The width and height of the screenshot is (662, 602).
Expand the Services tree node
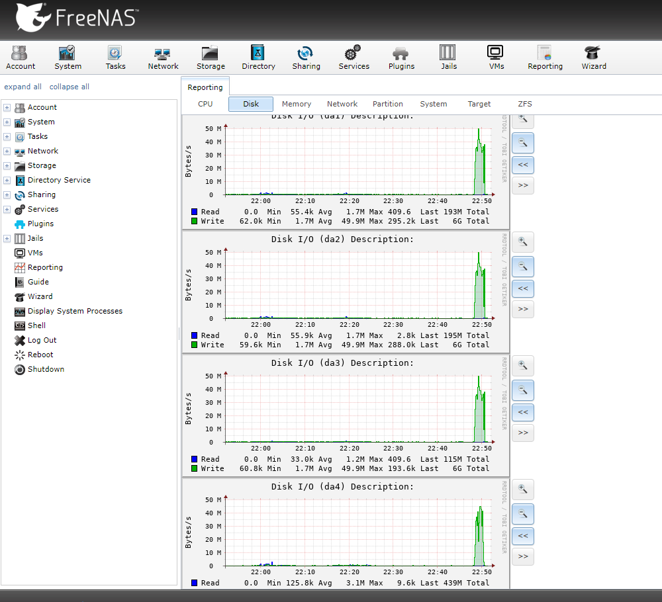point(7,209)
